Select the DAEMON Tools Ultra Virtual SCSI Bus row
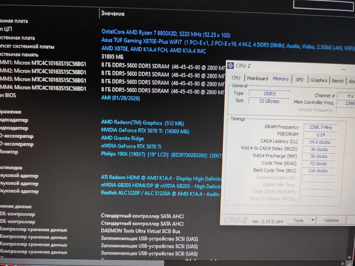 [140, 231]
